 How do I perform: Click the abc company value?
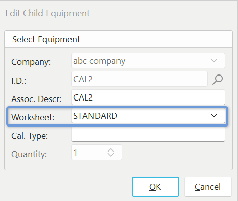tap(99, 61)
